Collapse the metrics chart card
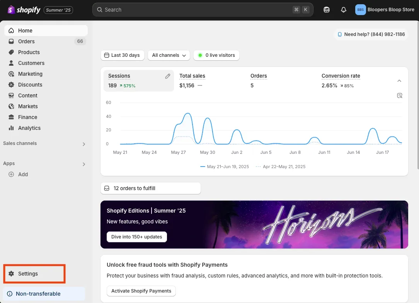The width and height of the screenshot is (419, 303). [x=399, y=81]
